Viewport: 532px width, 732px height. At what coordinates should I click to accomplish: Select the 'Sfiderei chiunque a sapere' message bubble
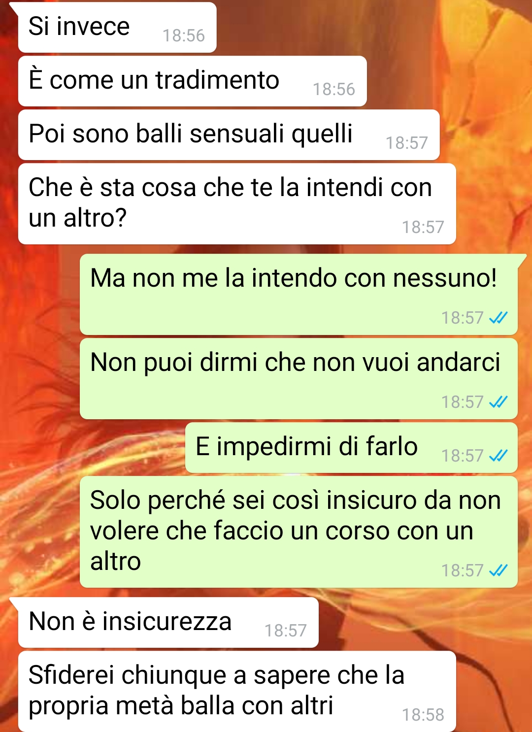pos(237,692)
